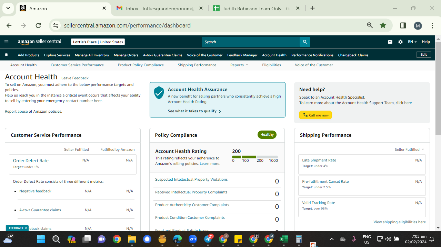Open the messages envelope icon

coord(390,42)
